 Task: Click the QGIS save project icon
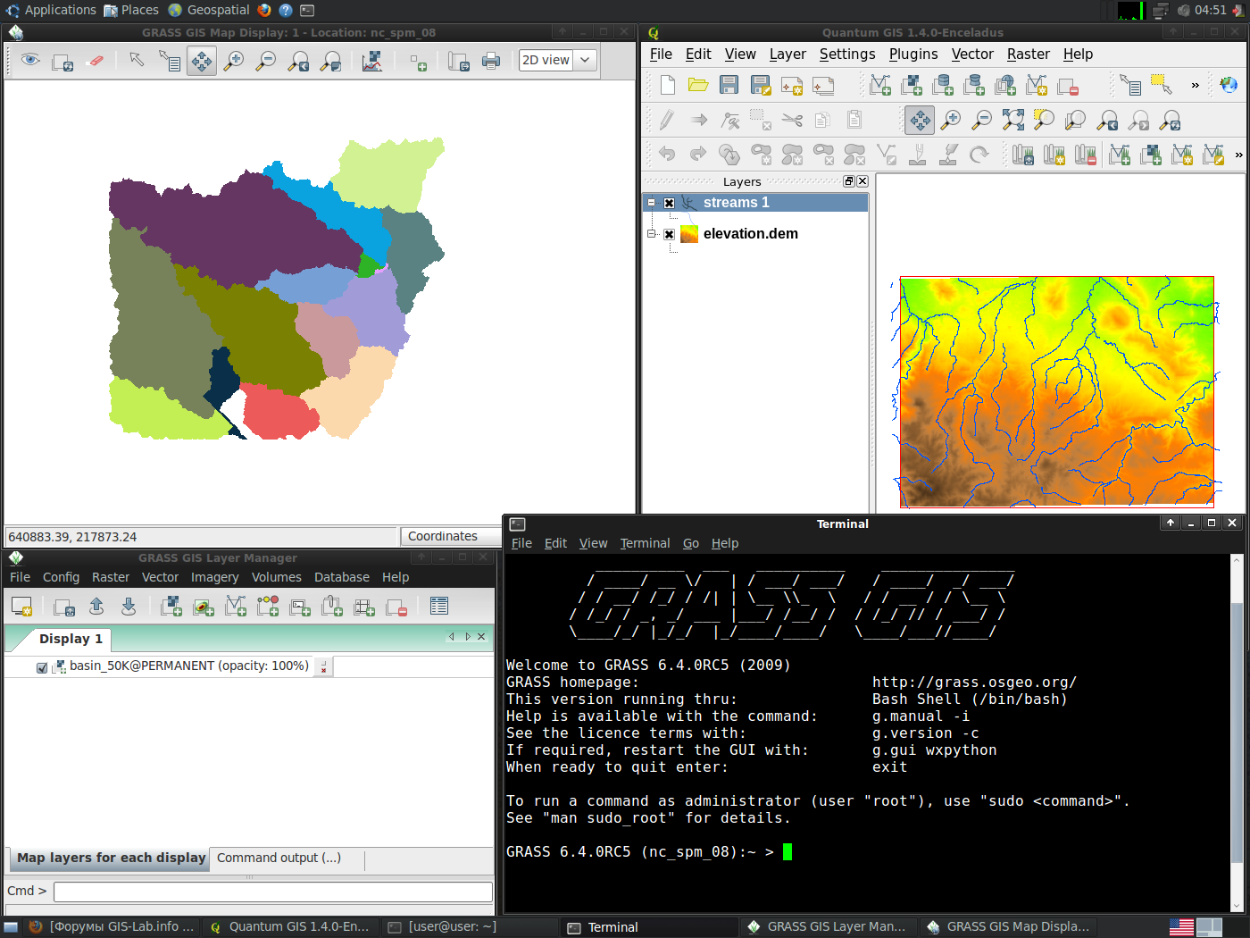[729, 85]
